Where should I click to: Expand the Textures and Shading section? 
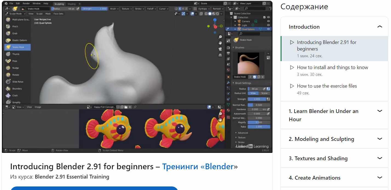tap(380, 158)
